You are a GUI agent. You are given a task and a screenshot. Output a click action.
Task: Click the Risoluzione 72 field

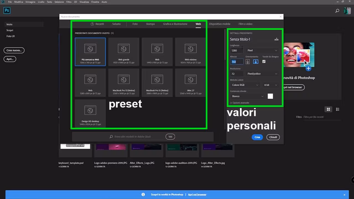(x=237, y=74)
